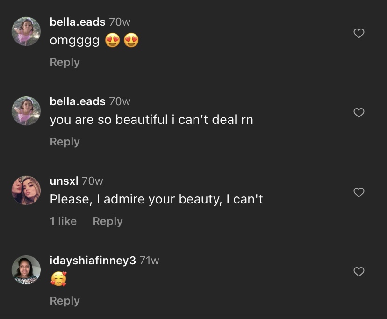The width and height of the screenshot is (387, 319).
Task: Click bella.eads name above "you are so beautiful"
Action: pos(78,101)
